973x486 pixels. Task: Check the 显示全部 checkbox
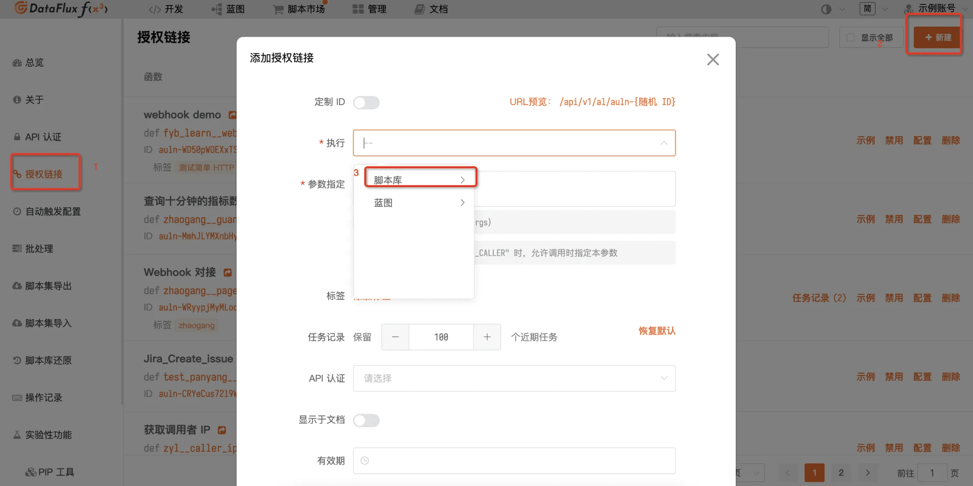point(850,38)
